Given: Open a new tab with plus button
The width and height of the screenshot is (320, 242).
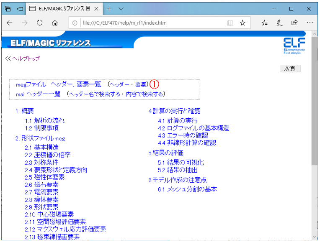Looking at the screenshot, I should (x=109, y=9).
